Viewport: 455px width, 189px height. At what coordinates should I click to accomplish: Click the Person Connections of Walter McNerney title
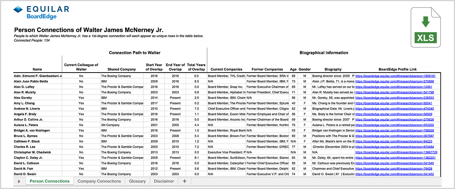tap(89, 29)
